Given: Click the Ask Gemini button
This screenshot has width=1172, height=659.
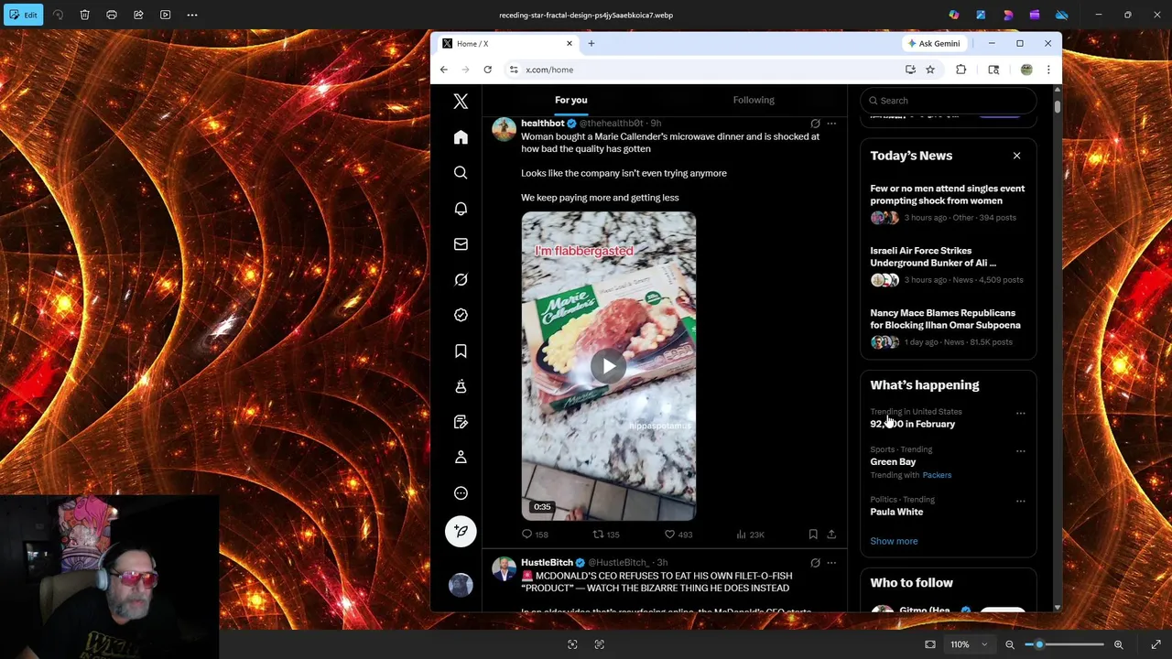Looking at the screenshot, I should [x=934, y=43].
